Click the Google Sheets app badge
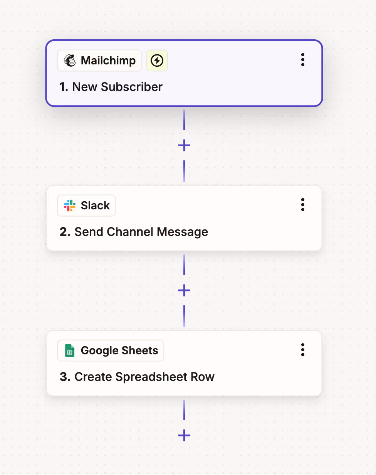Screen dimensions: 376x475 [111, 350]
